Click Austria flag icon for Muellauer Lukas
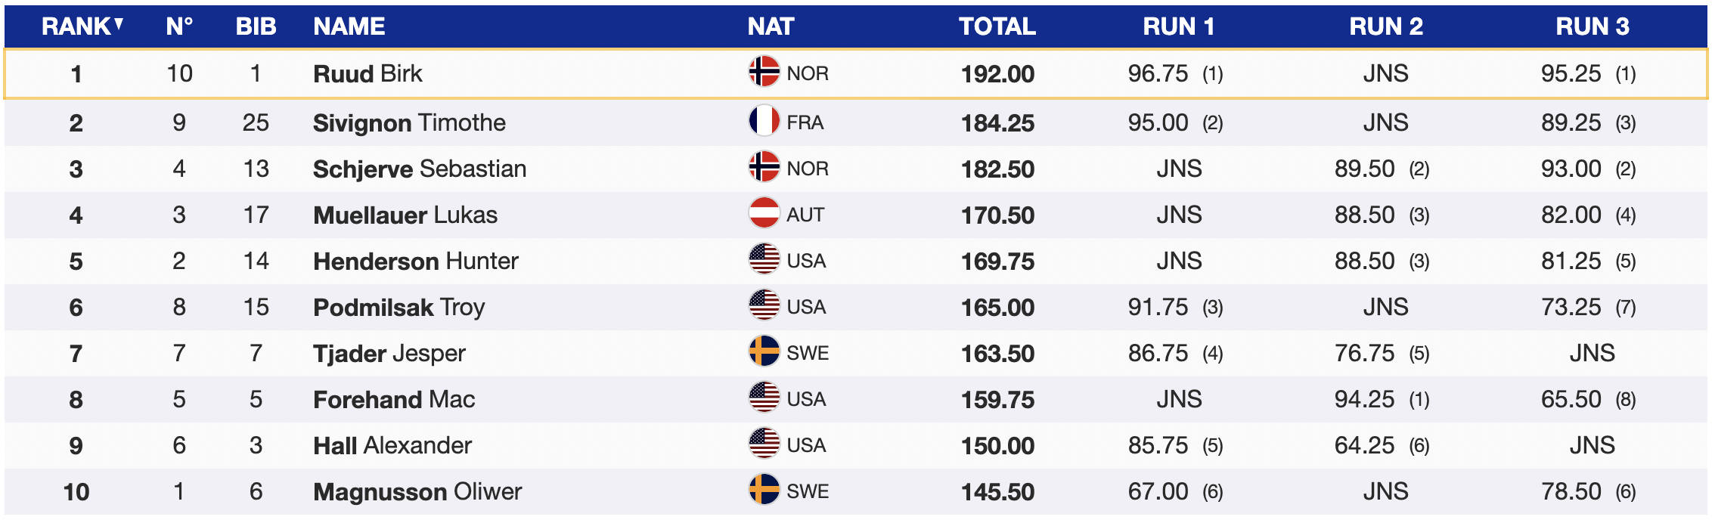 pos(764,214)
